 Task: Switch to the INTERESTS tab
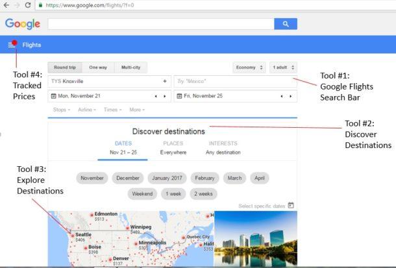[223, 148]
